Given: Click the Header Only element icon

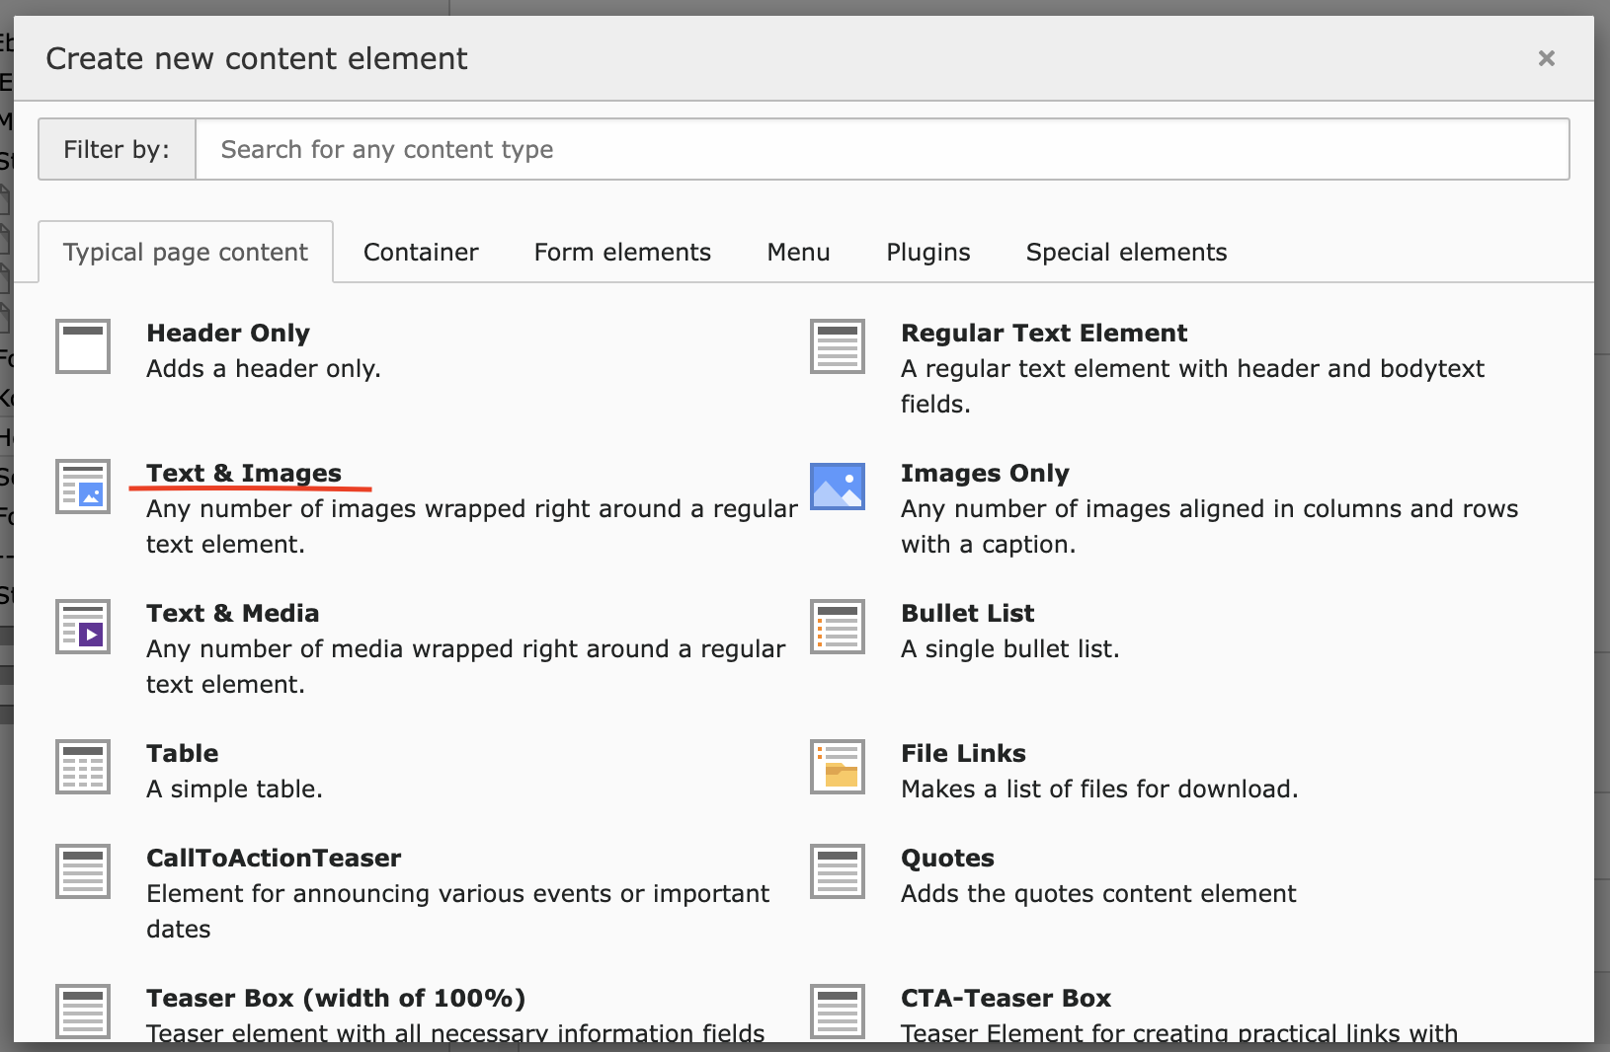Looking at the screenshot, I should pyautogui.click(x=83, y=346).
